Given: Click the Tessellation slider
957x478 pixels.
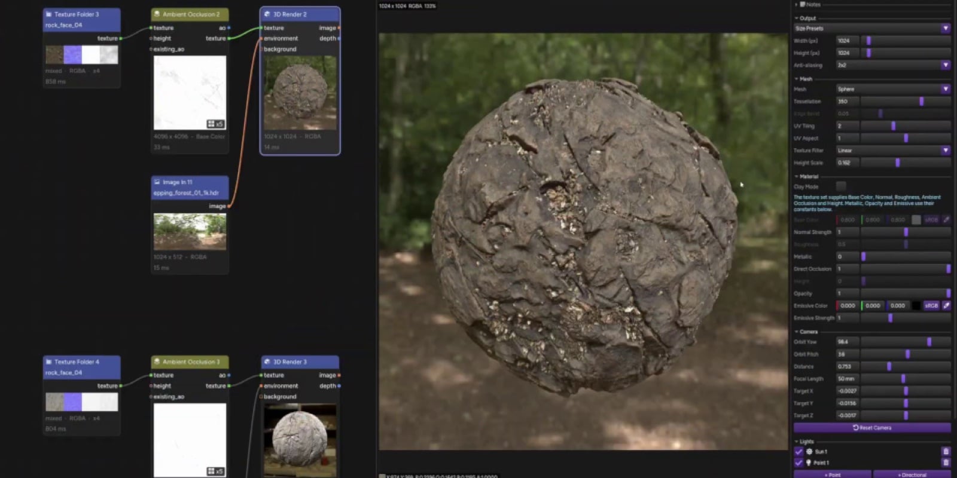Looking at the screenshot, I should (906, 102).
